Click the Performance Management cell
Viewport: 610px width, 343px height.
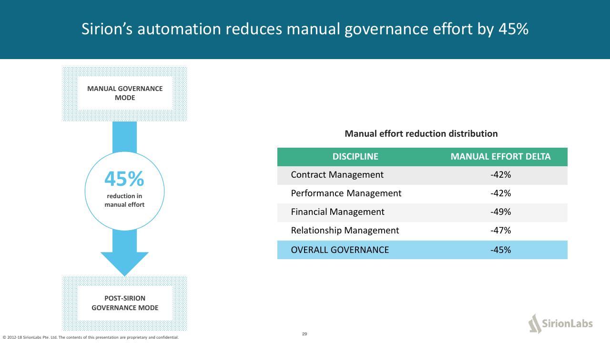point(346,193)
